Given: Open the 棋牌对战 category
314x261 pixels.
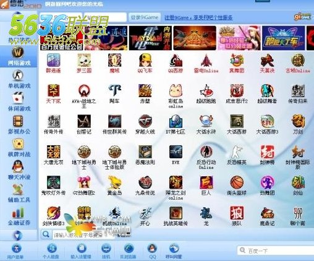Looking at the screenshot, I should coord(19,148).
